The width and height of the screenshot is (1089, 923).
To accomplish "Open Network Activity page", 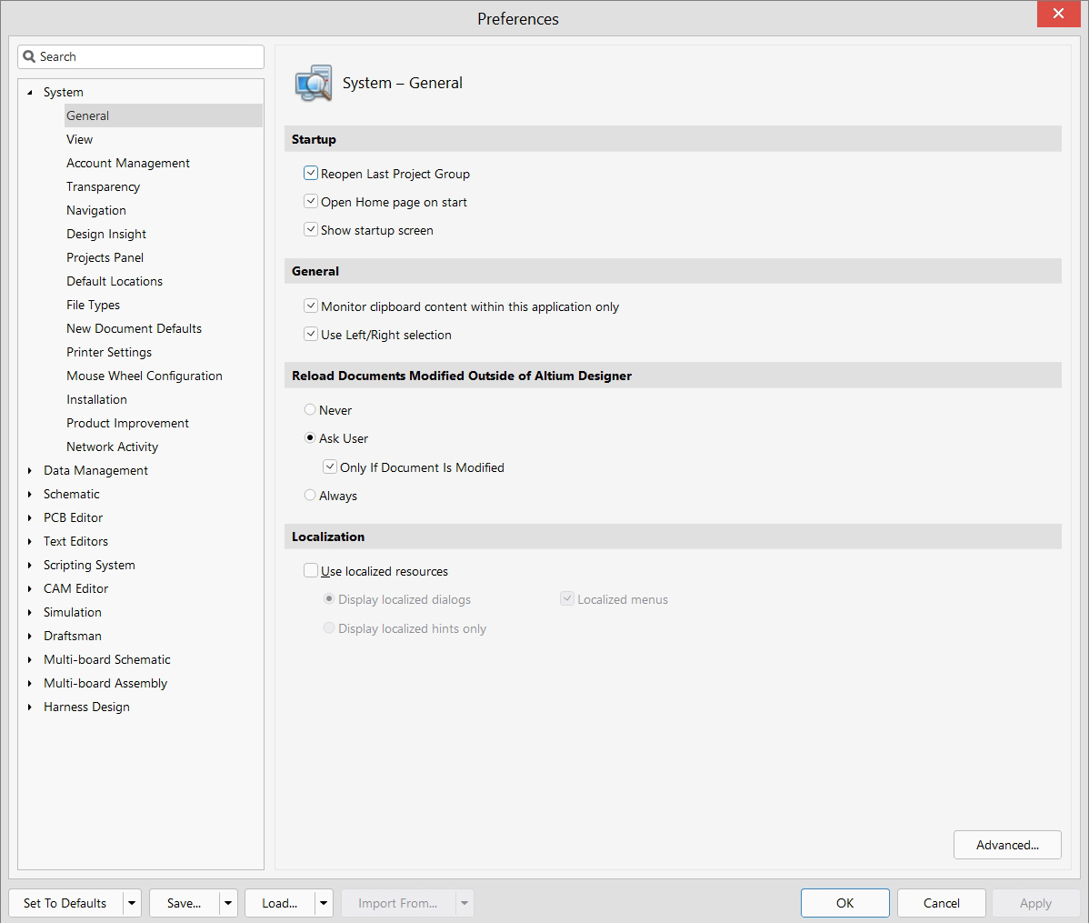I will tap(113, 446).
